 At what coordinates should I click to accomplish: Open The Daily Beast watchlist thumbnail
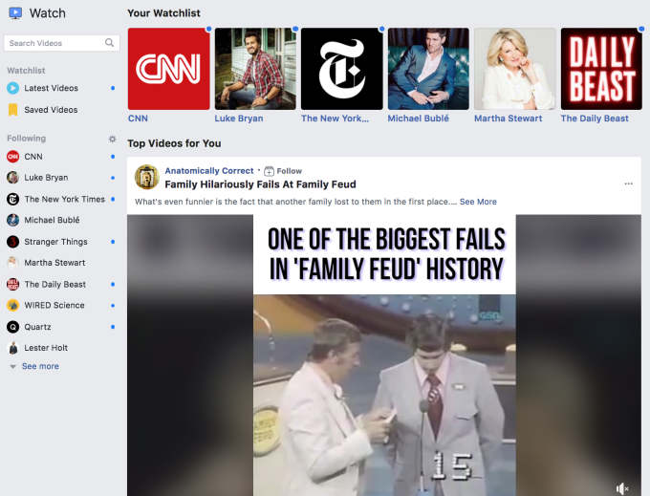tap(600, 69)
